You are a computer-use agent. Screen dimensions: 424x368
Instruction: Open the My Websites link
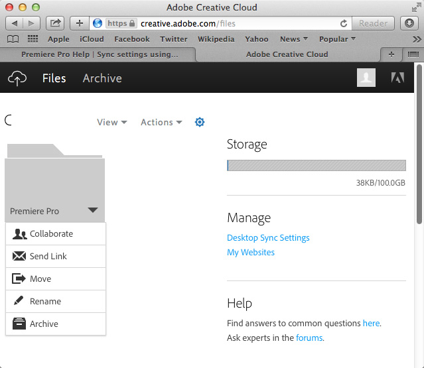(251, 253)
